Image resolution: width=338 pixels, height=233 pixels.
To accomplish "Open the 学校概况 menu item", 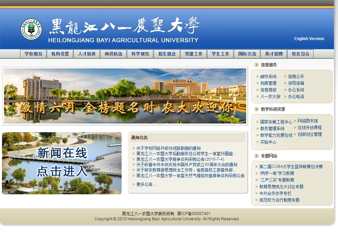I will point(33,54).
